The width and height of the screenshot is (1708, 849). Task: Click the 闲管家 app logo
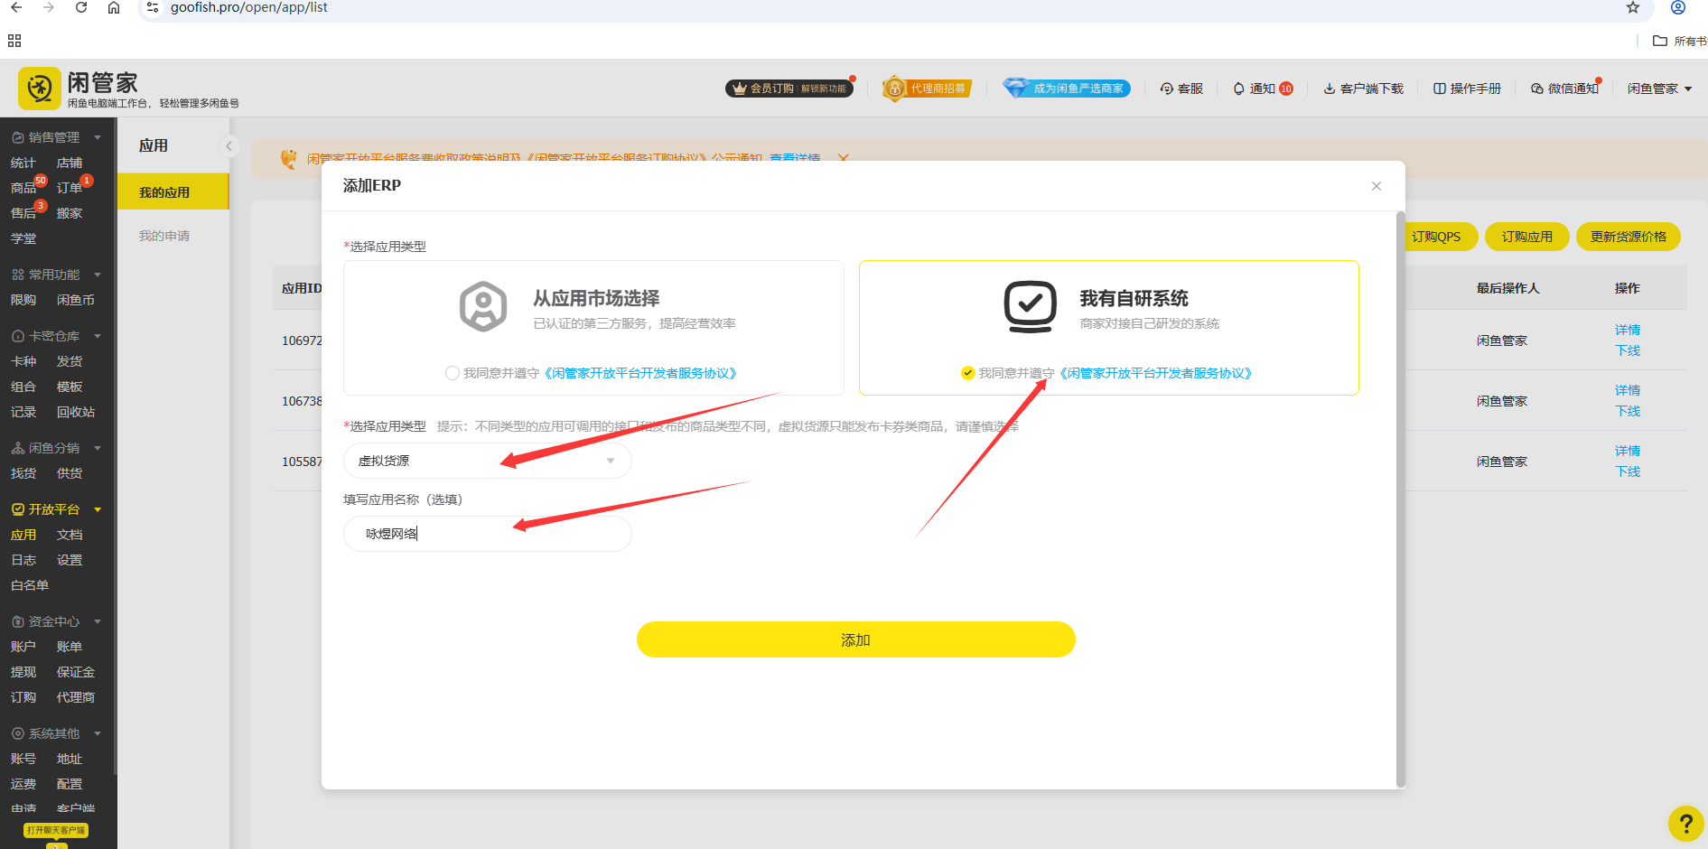point(39,88)
